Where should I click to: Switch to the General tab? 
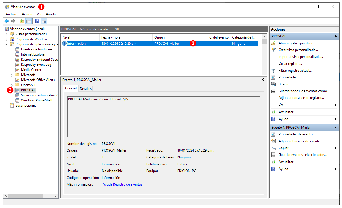(71, 88)
